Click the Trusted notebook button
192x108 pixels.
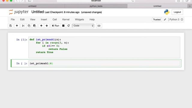(157, 19)
